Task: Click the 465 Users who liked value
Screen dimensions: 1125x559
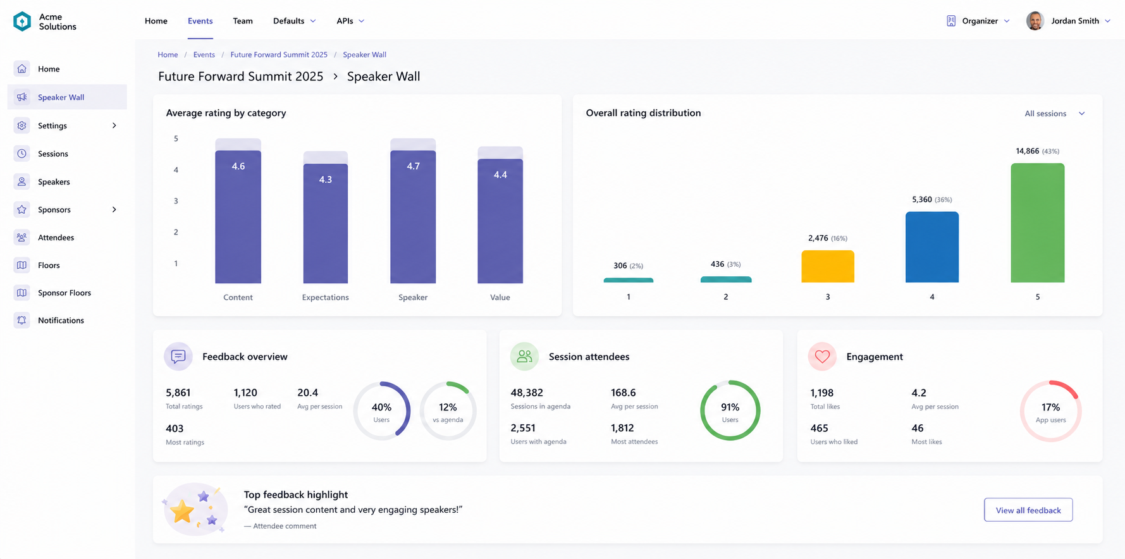Action: click(x=819, y=428)
